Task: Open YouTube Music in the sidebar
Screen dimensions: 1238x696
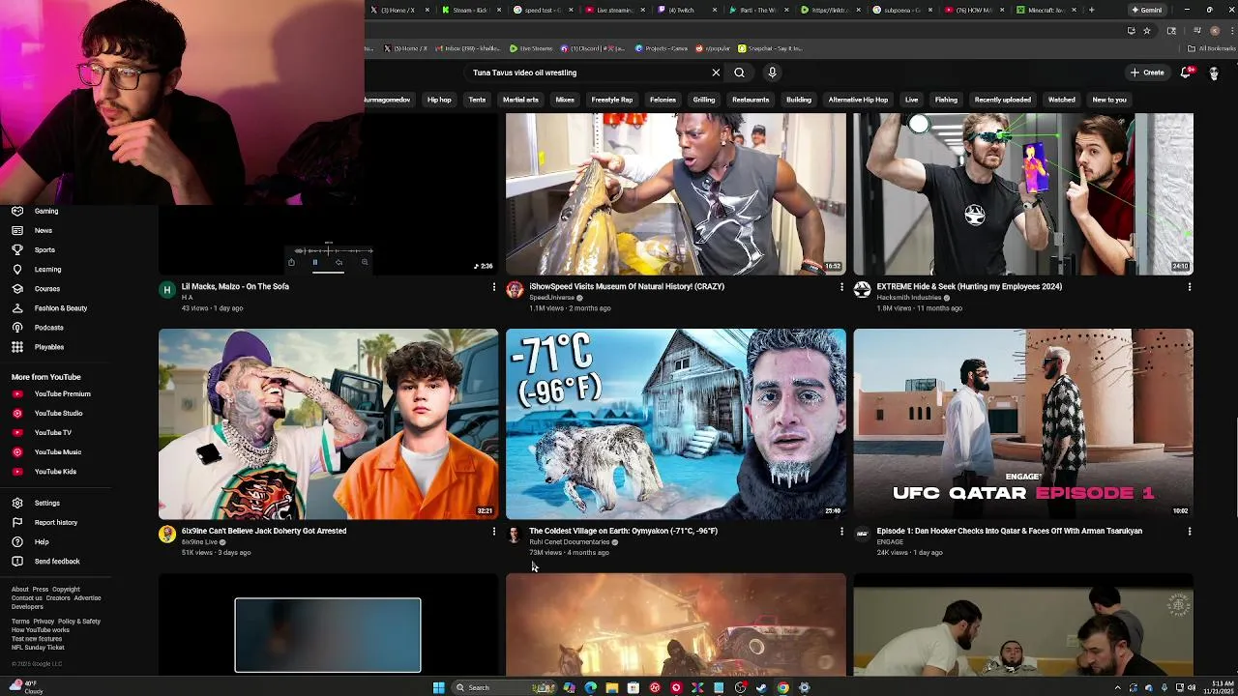Action: click(57, 451)
